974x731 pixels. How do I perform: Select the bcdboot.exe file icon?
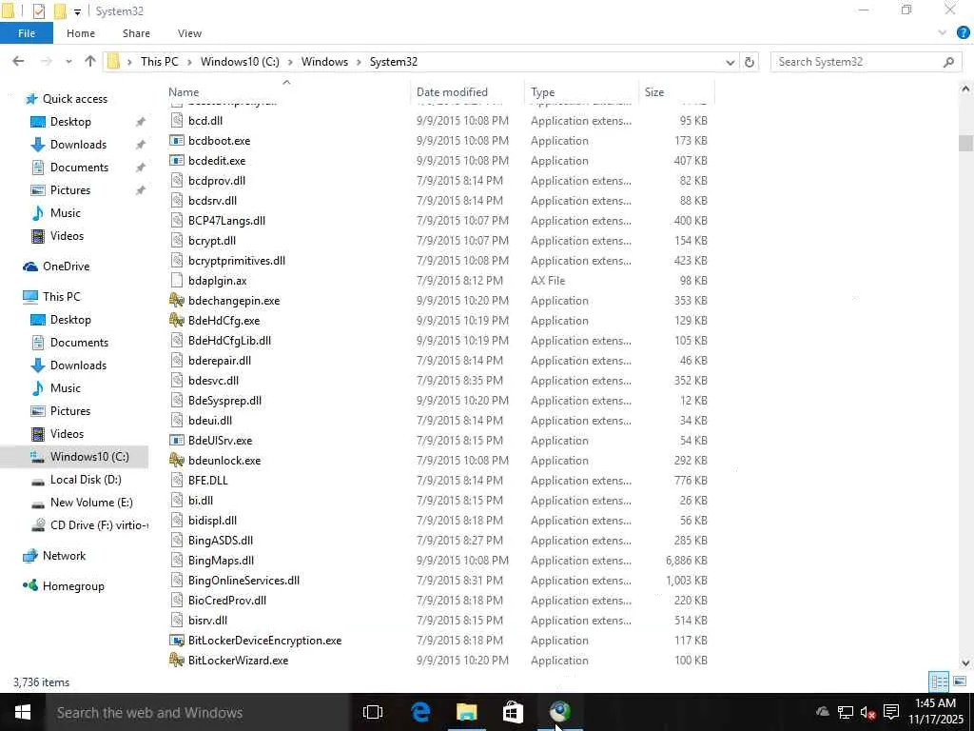[x=177, y=141]
